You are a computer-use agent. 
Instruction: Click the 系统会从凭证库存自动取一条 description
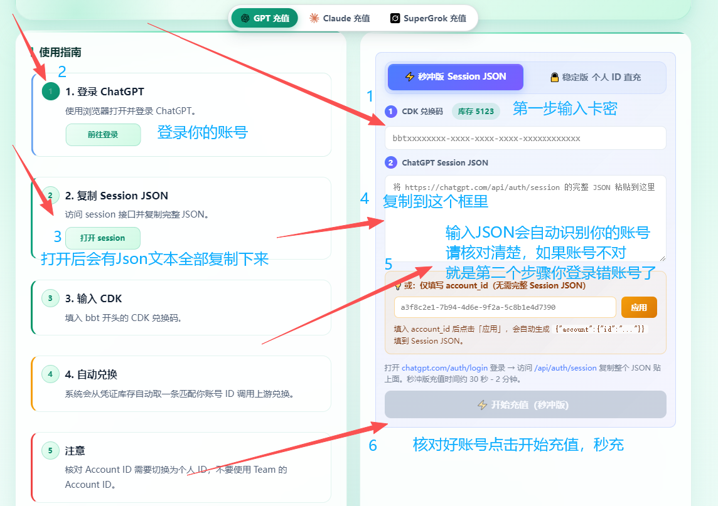179,394
